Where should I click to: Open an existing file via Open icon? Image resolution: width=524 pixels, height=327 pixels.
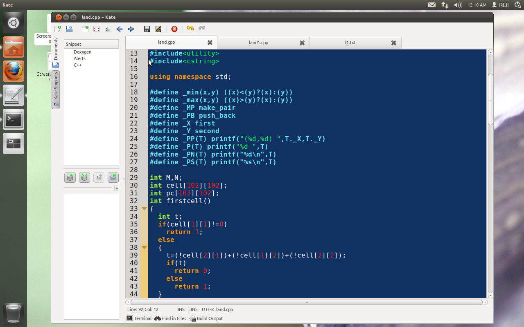click(x=69, y=29)
